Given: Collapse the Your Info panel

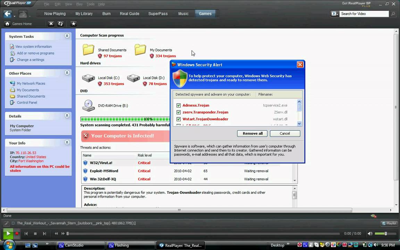Looking at the screenshot, I should (67, 143).
